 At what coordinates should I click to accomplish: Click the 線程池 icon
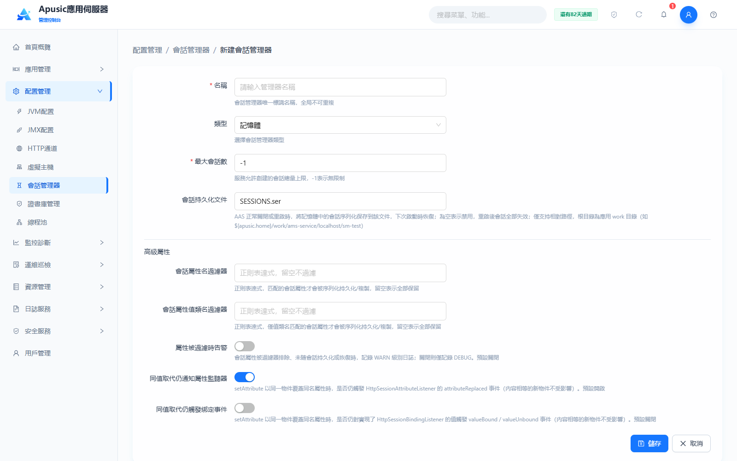pos(19,222)
